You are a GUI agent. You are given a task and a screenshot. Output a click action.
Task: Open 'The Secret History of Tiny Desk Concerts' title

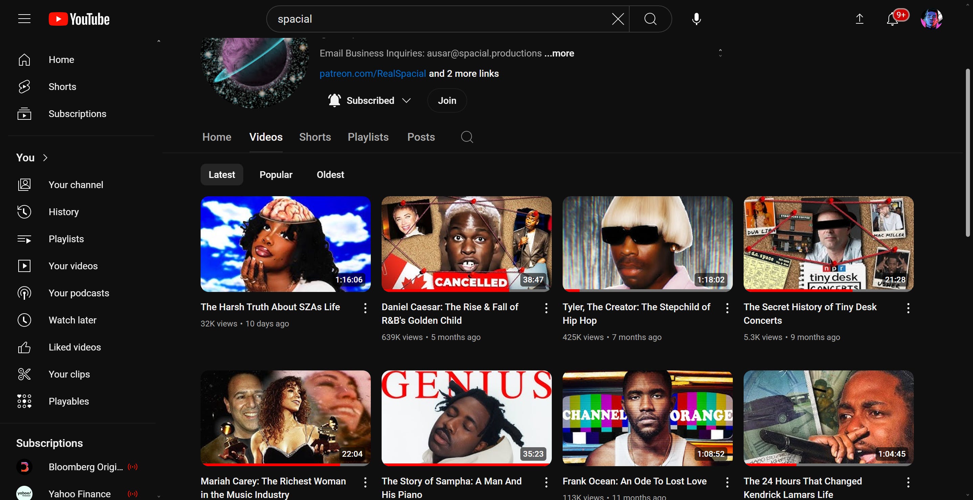(x=810, y=314)
